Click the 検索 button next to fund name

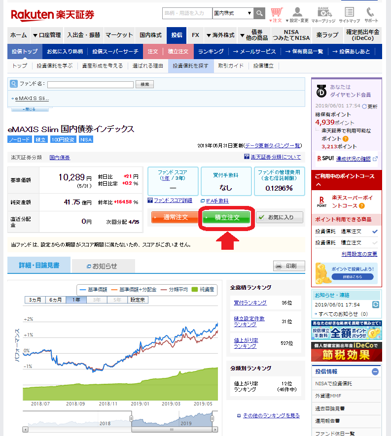coord(144,84)
